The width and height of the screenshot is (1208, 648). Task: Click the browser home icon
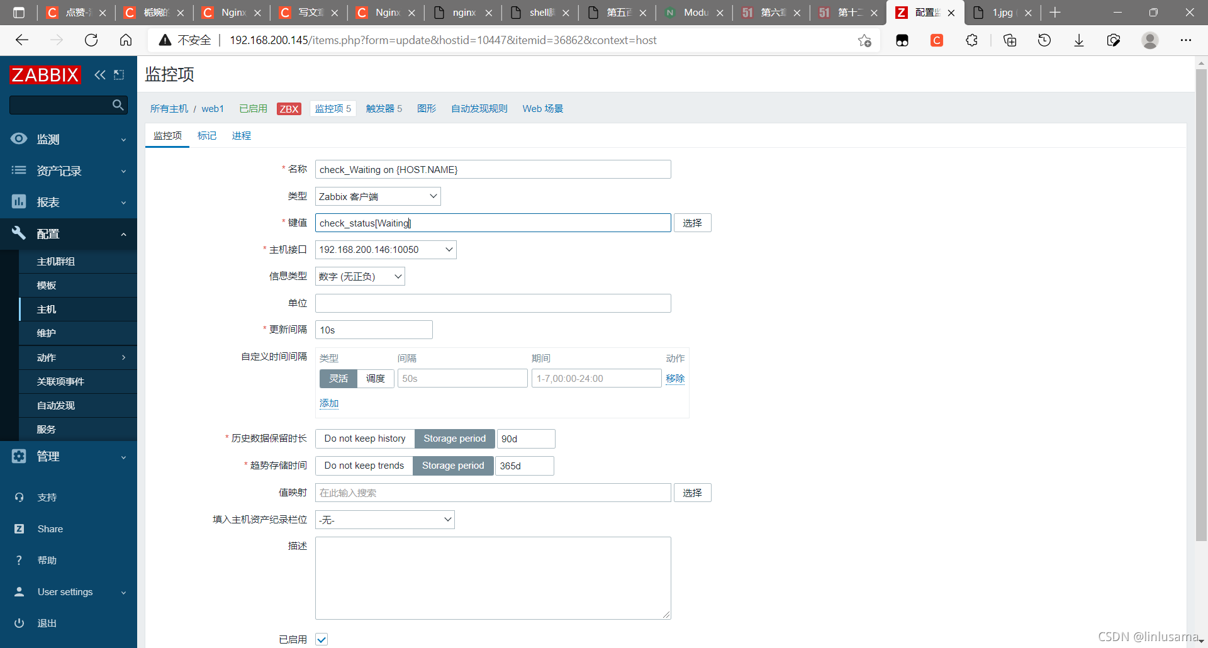click(126, 40)
